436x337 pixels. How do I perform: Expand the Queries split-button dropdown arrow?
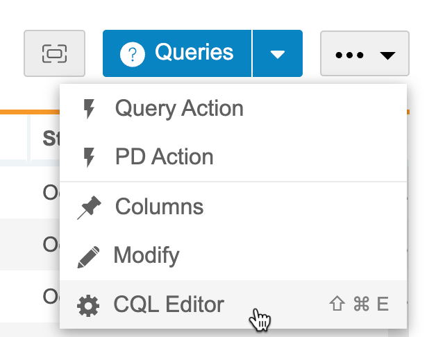pos(278,53)
